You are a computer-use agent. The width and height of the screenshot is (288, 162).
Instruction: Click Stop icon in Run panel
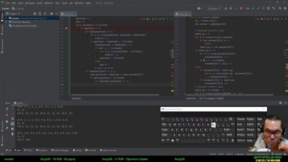point(7,115)
